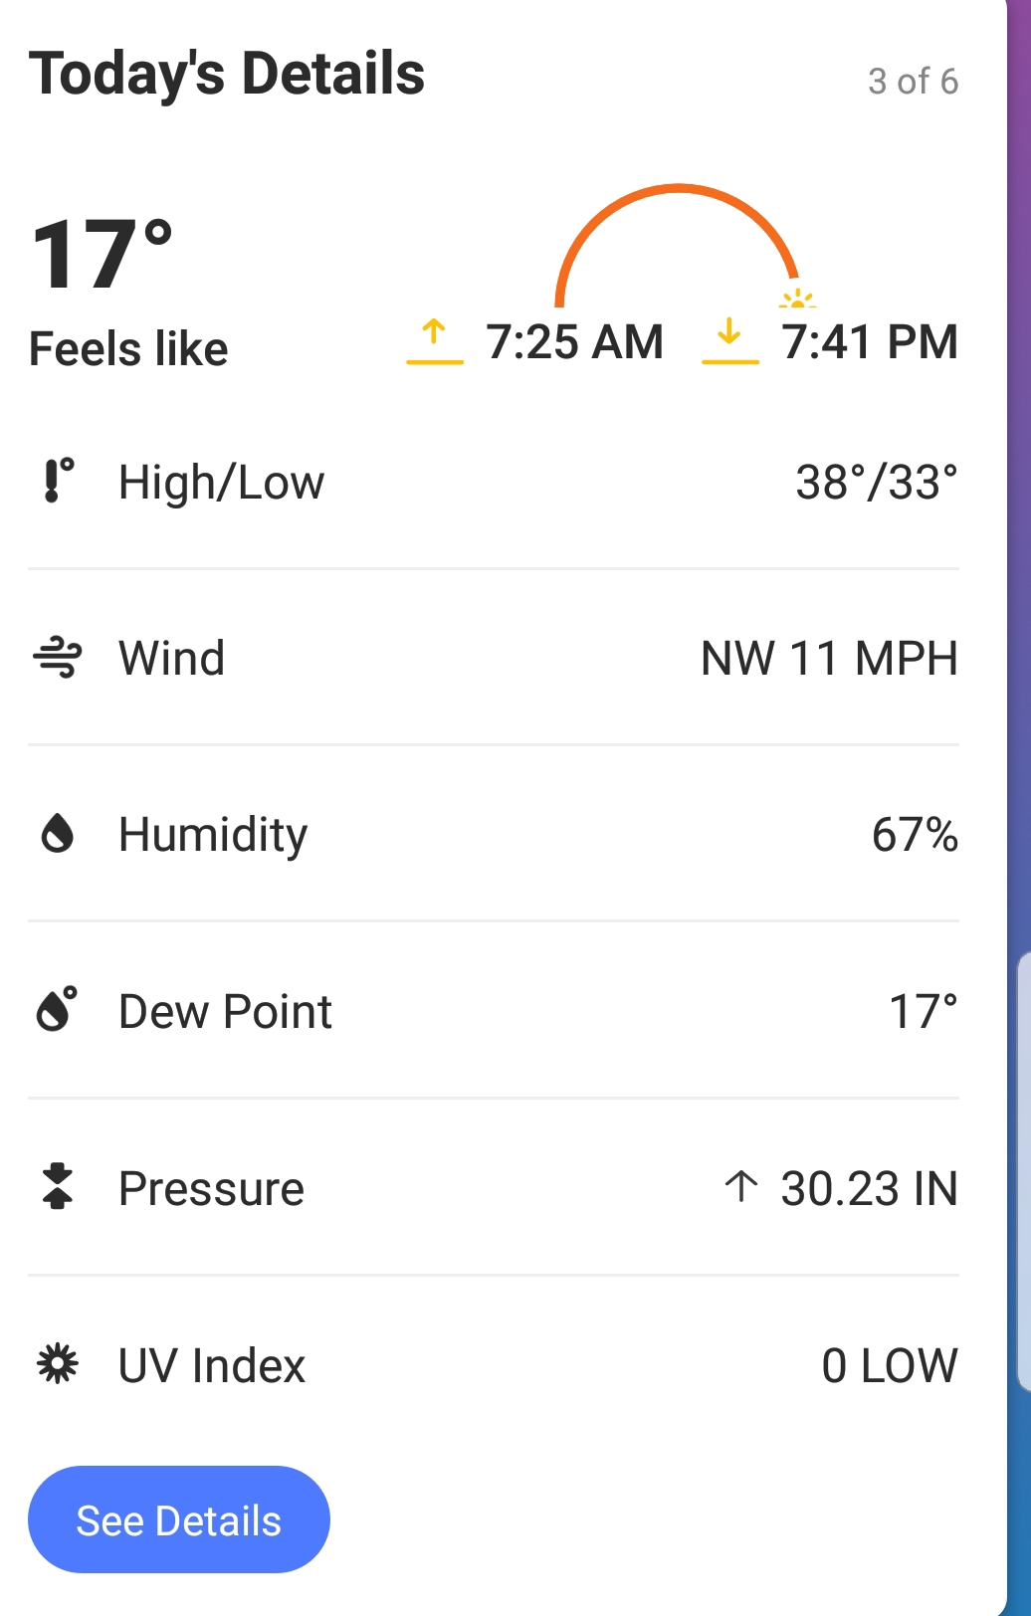Viewport: 1031px width, 1616px height.
Task: Tap the UV Index sun icon
Action: pyautogui.click(x=58, y=1363)
